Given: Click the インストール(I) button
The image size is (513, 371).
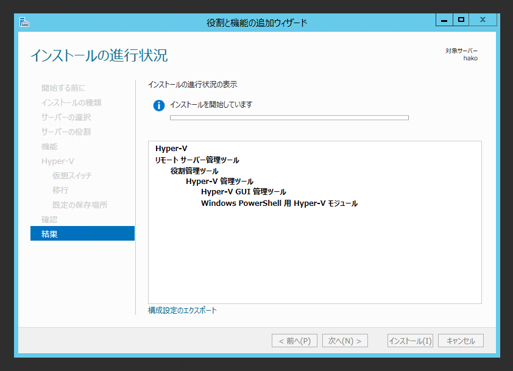Looking at the screenshot, I should 410,341.
